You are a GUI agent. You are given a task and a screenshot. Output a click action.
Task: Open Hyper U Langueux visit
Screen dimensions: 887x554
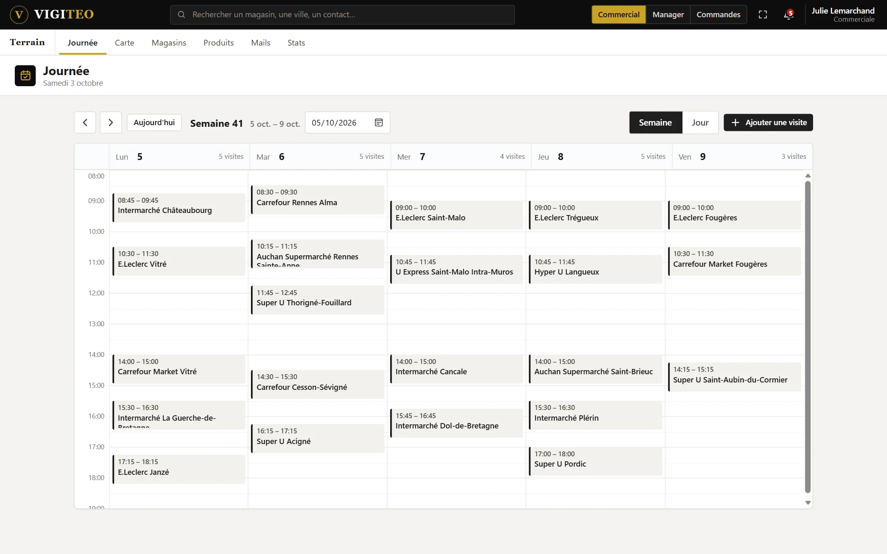pos(595,269)
